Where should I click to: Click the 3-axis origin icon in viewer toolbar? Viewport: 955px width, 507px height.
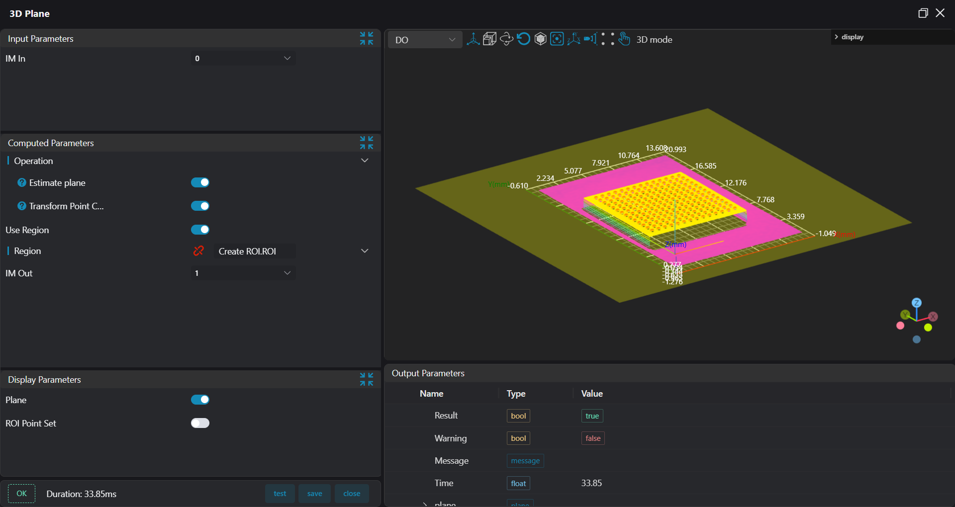coord(473,39)
